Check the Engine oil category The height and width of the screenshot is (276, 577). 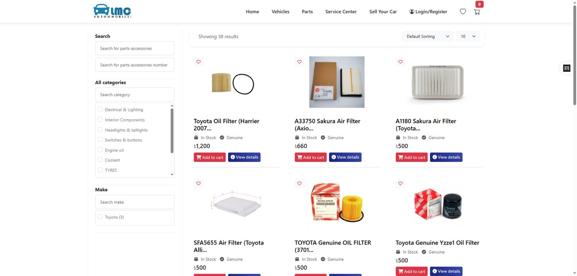tap(100, 150)
